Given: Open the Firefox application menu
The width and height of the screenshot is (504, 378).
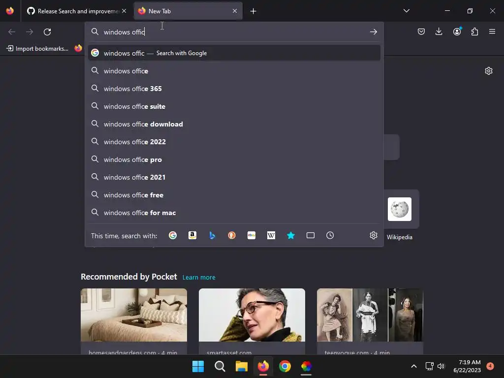Looking at the screenshot, I should 492,31.
